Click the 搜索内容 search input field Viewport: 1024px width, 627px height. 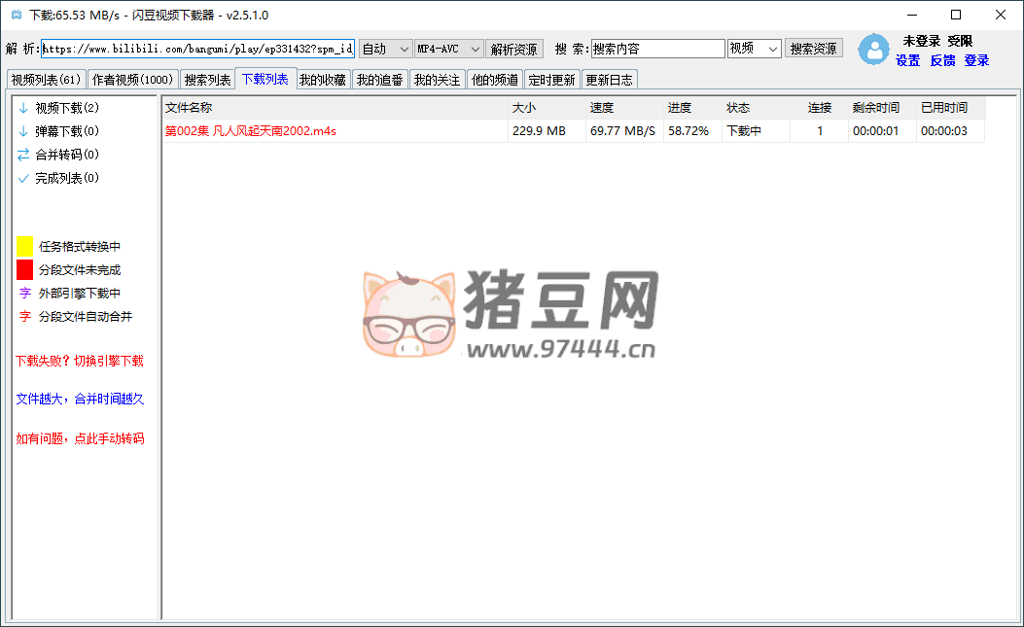tap(657, 49)
